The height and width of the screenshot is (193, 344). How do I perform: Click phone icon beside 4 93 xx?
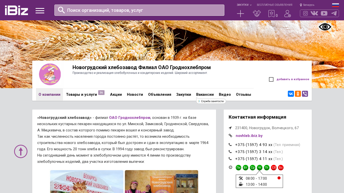click(x=230, y=145)
